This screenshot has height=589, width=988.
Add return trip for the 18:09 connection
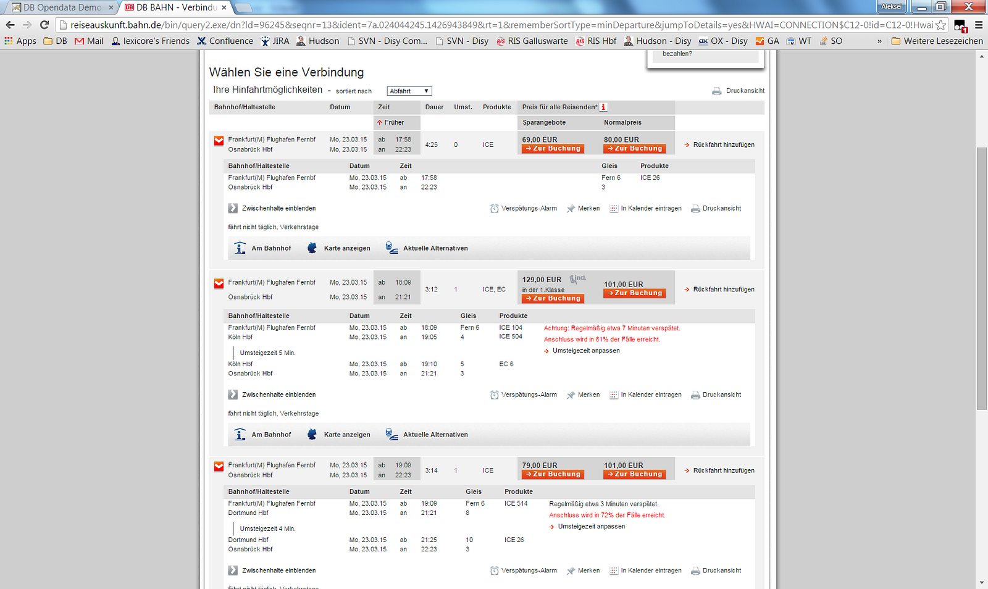pos(719,289)
